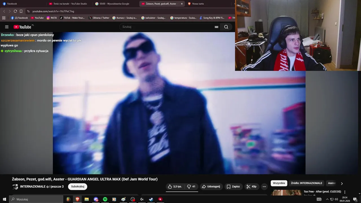This screenshot has width=361, height=203.
Task: Open Brave browser from the taskbar
Action: coord(77,199)
